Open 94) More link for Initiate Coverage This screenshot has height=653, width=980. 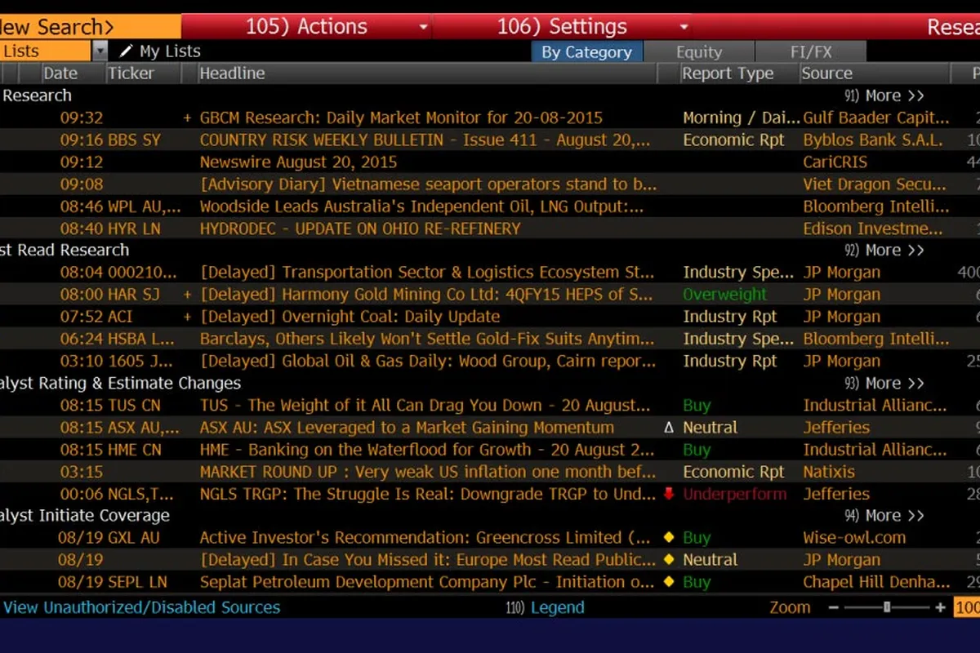(884, 516)
